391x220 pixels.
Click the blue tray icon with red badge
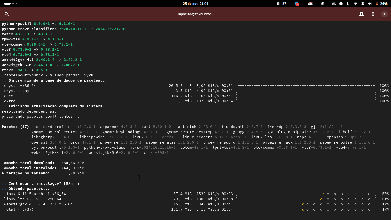coord(297,4)
